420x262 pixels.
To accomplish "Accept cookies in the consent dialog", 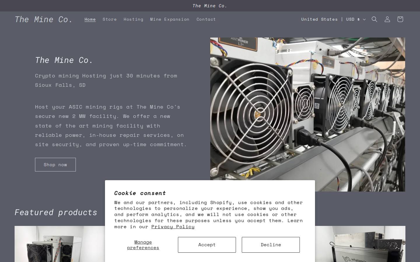I will pyautogui.click(x=207, y=245).
